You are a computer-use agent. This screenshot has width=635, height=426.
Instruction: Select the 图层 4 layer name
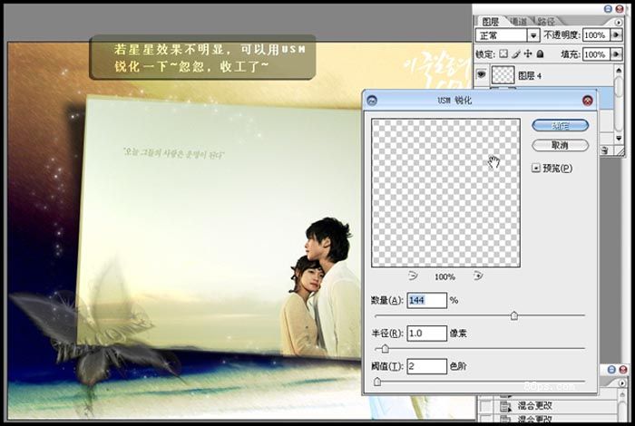(530, 75)
